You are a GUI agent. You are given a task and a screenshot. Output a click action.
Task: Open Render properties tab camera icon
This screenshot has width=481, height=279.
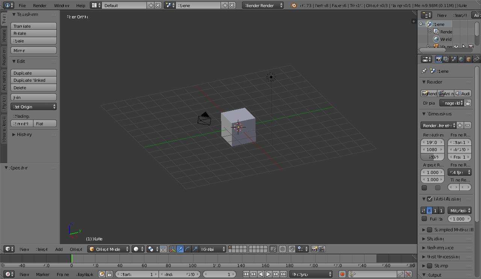pyautogui.click(x=439, y=59)
